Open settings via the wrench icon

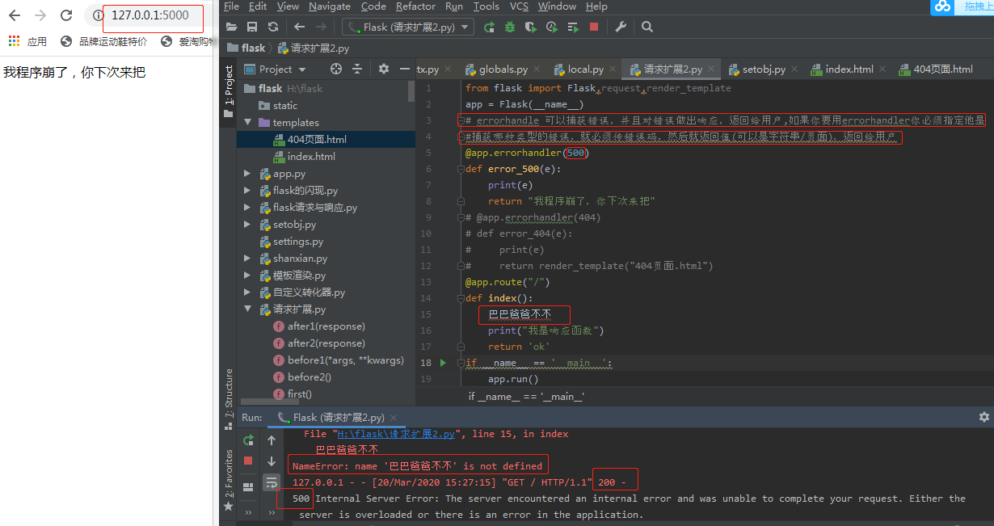point(621,27)
